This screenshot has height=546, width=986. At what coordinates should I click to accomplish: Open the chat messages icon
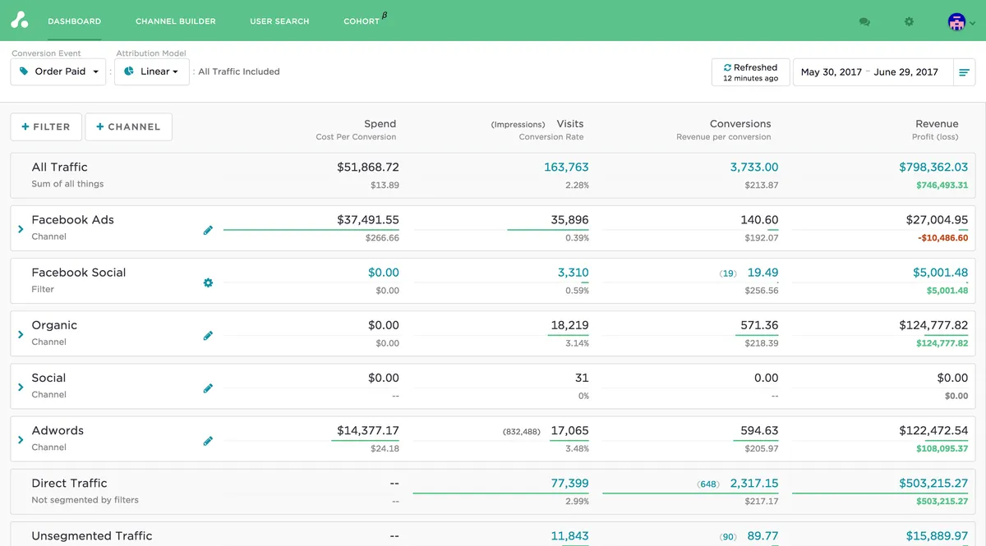pos(864,21)
